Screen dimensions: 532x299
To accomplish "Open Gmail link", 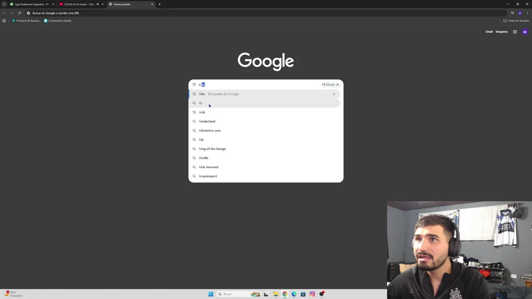I will click(x=489, y=32).
